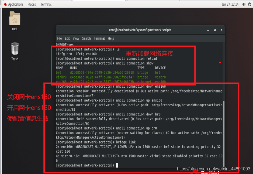
Task: Open the Places menu
Action: point(32,4)
